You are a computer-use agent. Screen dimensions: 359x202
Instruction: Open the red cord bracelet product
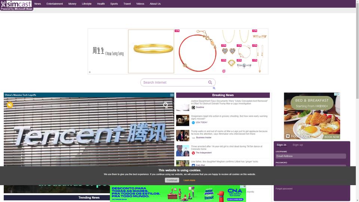pos(197,51)
